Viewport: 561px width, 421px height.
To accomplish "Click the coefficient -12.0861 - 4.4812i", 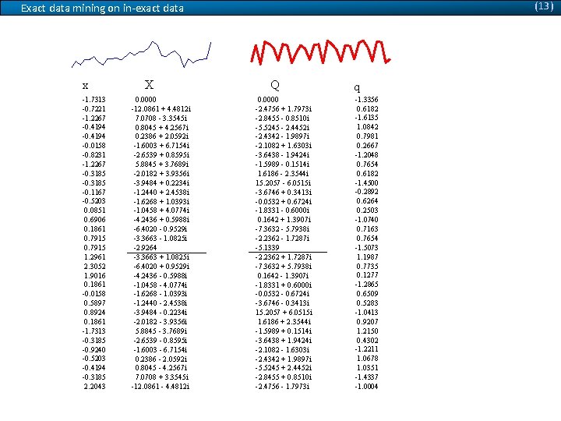I will [x=160, y=387].
